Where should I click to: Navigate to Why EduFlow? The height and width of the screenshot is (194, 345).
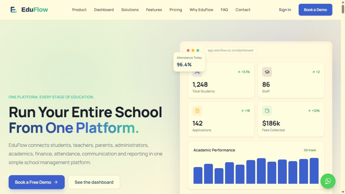click(201, 10)
